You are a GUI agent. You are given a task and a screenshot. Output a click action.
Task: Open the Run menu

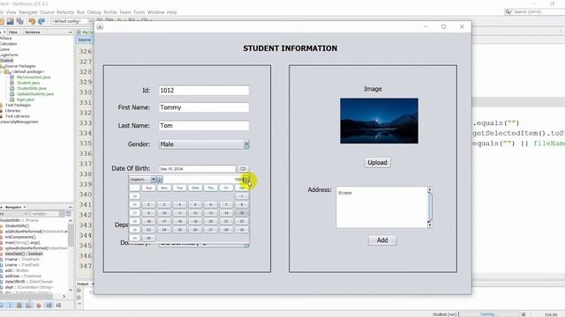(x=80, y=12)
